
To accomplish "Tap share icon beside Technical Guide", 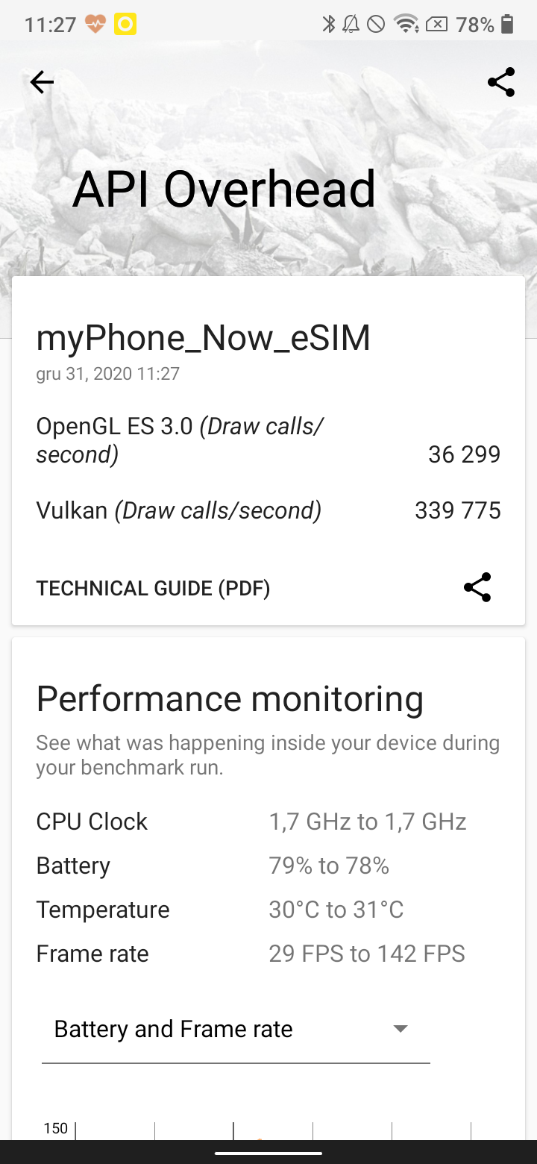I will 477,588.
